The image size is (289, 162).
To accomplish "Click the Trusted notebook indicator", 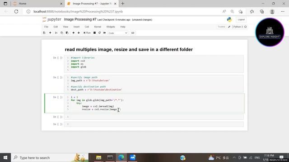I will click(221, 27).
